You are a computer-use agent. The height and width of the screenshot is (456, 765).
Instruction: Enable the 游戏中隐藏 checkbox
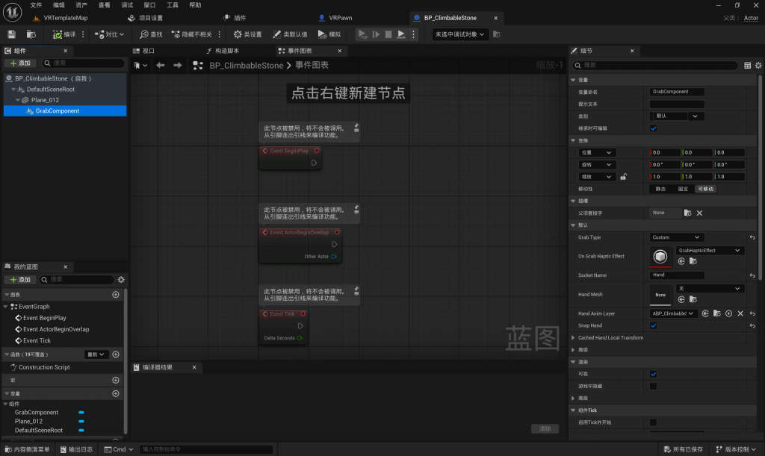point(653,386)
